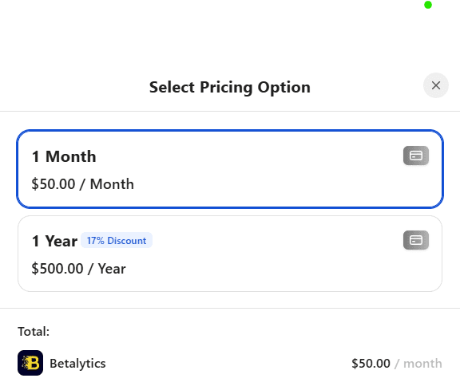Click the Select Pricing Option title
This screenshot has width=460, height=386.
pyautogui.click(x=230, y=87)
